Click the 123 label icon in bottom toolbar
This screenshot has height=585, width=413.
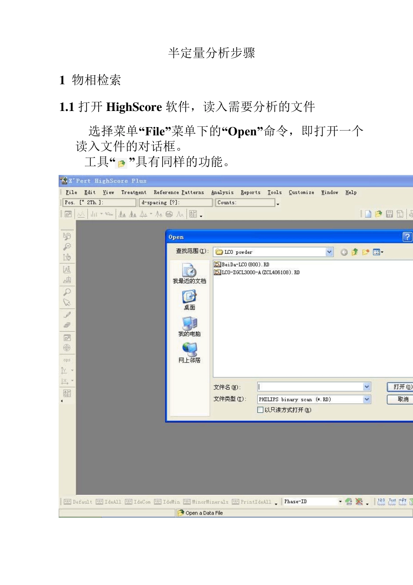point(381,501)
